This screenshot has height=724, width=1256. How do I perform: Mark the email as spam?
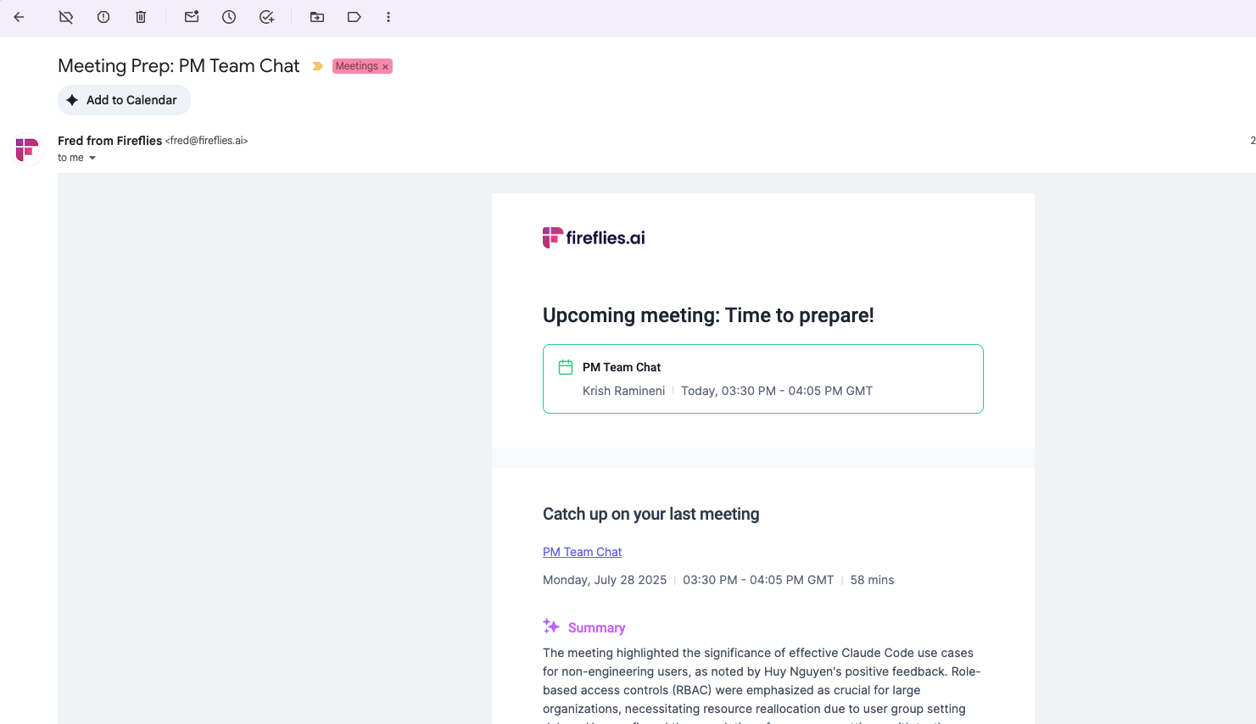pos(103,17)
